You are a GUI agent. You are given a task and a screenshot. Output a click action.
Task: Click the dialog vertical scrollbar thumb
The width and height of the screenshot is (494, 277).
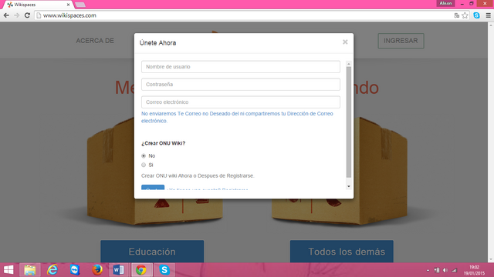pyautogui.click(x=349, y=122)
